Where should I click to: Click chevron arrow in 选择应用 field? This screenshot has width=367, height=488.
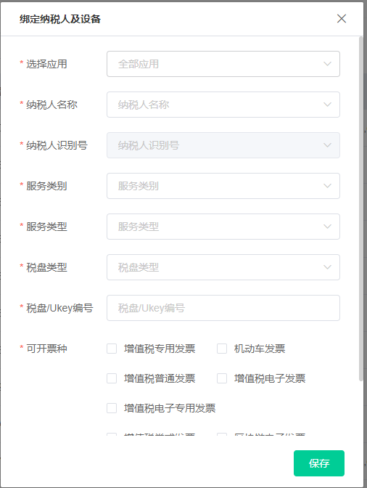327,64
